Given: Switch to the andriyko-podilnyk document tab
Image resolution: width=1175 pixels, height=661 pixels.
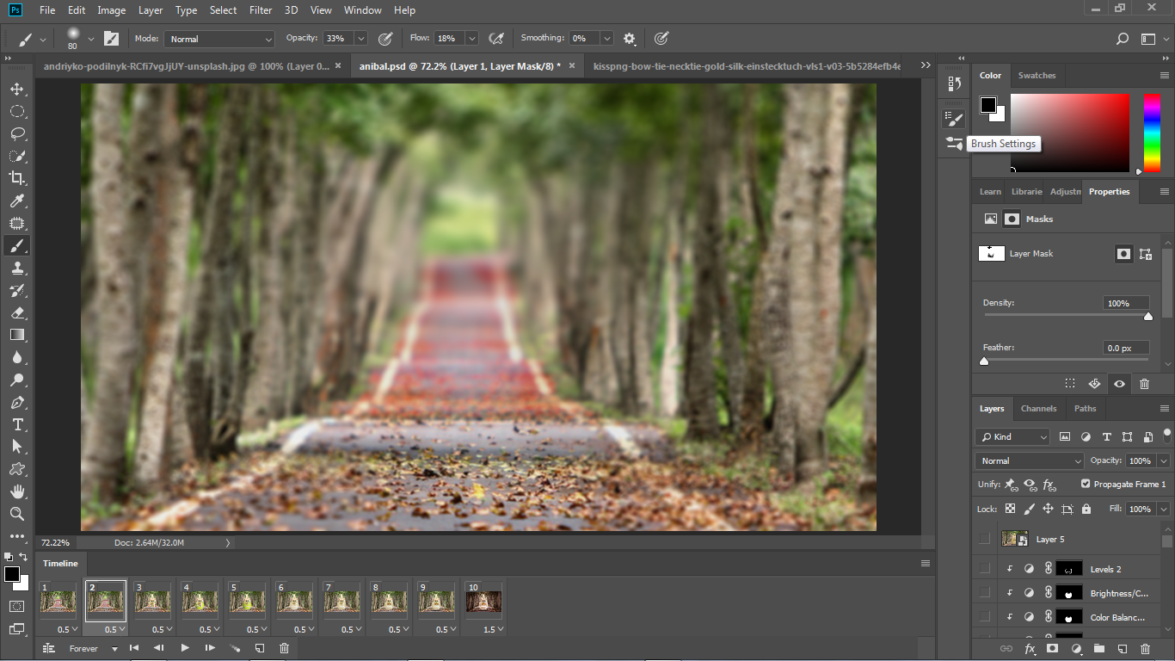Looking at the screenshot, I should [186, 65].
